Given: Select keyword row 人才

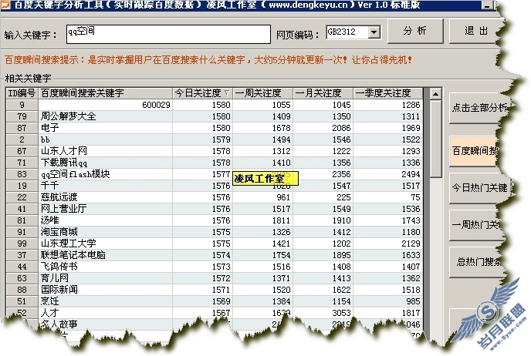Looking at the screenshot, I should pos(214,313).
